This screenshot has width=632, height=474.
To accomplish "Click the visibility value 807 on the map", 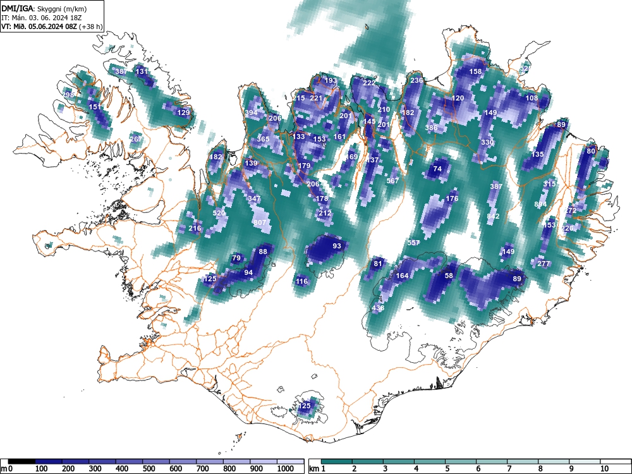I will [x=260, y=222].
